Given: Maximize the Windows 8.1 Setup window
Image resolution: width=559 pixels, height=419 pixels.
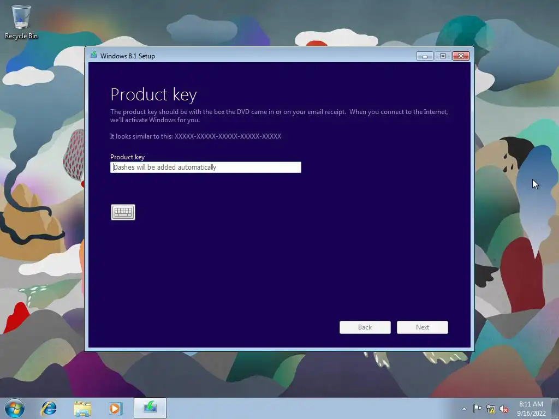Looking at the screenshot, I should click(443, 56).
